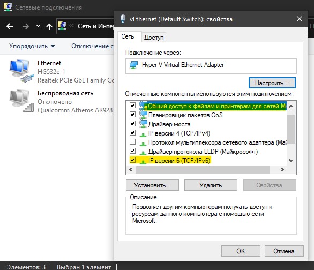The width and height of the screenshot is (314, 270).
Task: Select IP версии 6 (TCP/IPv6) list item
Action: pyautogui.click(x=179, y=161)
